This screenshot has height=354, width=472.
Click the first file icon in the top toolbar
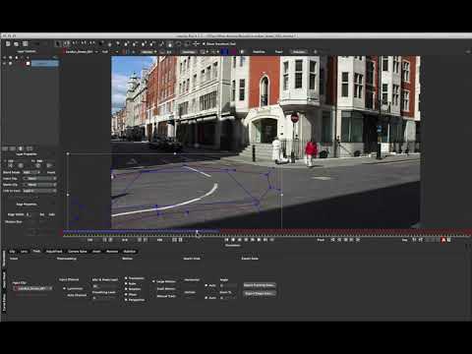click(x=8, y=43)
